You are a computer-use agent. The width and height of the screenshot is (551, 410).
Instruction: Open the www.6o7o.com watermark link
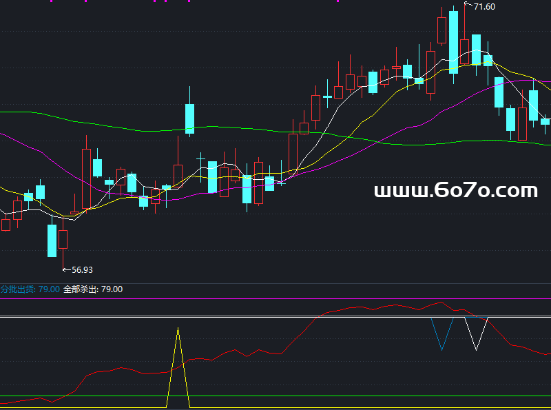[456, 190]
